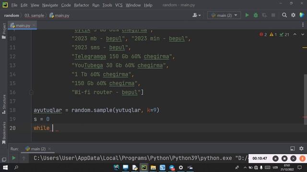Screen dimensions: 307x172
Task: Click the editor vertical scrollbar
Action: click(x=305, y=99)
